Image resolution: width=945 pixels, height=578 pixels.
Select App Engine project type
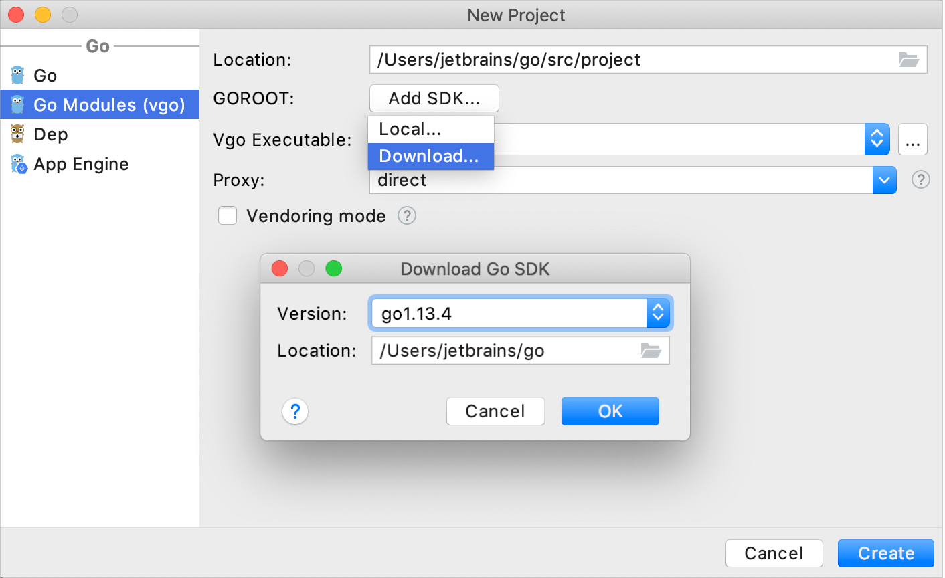(100, 164)
